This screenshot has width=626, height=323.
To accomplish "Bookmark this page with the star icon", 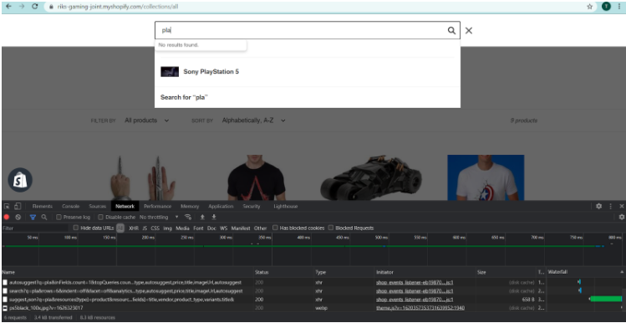I will (x=590, y=7).
